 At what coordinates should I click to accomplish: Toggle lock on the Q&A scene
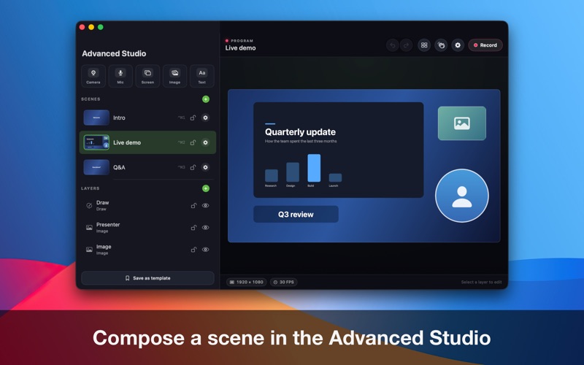click(193, 168)
